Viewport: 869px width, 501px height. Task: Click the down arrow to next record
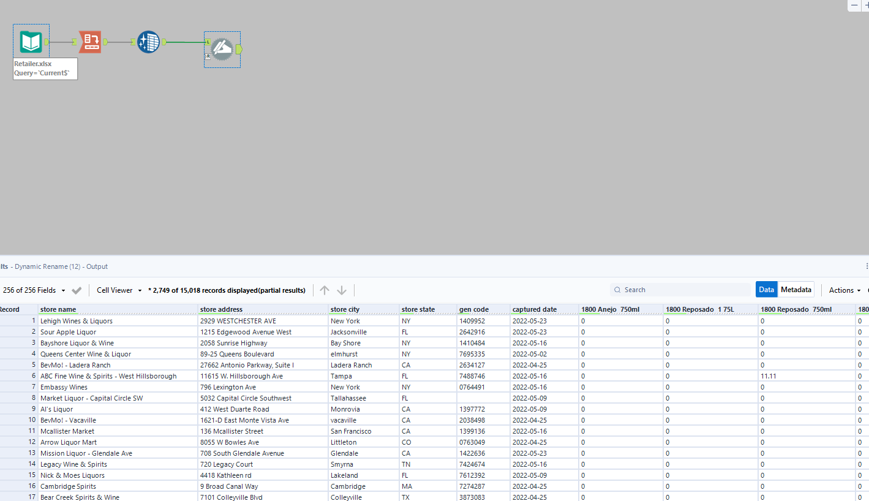(x=342, y=290)
